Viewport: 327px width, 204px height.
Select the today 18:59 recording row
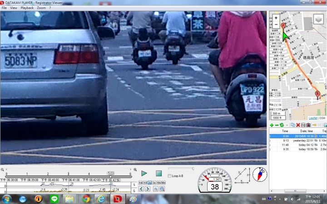298,149
